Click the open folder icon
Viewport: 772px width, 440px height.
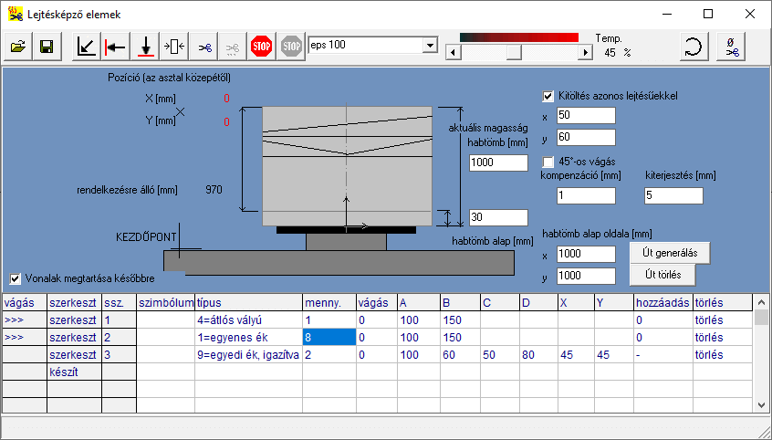tap(18, 46)
